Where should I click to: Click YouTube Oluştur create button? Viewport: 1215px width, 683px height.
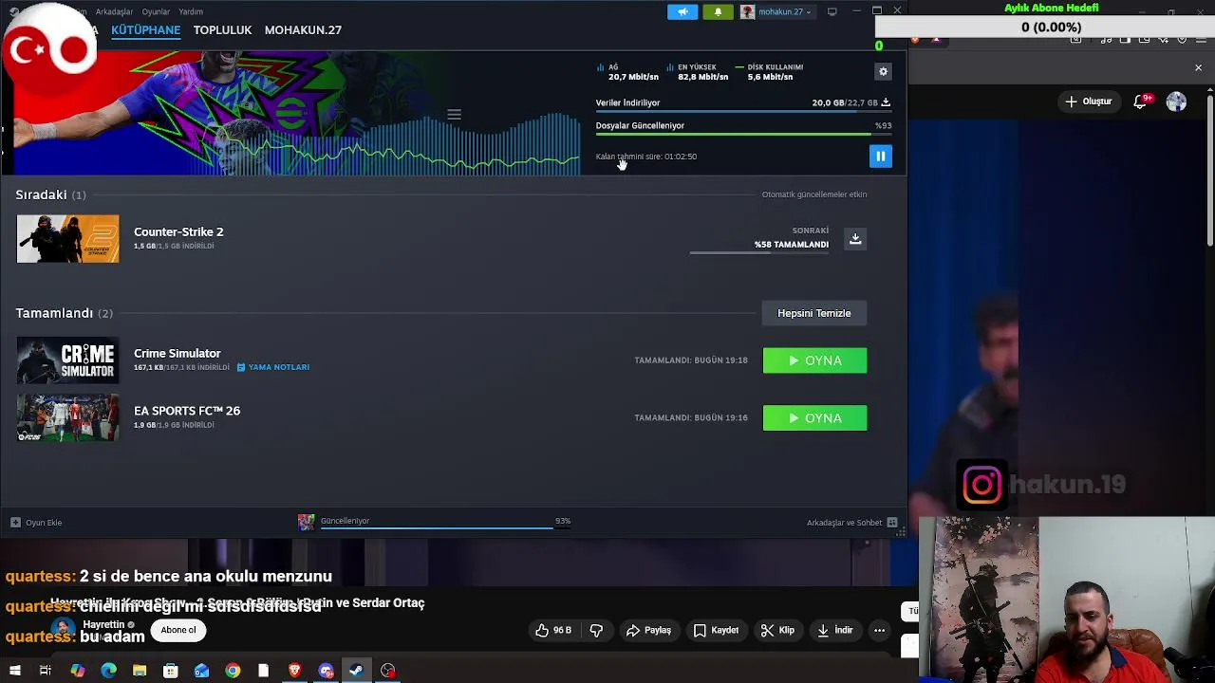tap(1089, 102)
